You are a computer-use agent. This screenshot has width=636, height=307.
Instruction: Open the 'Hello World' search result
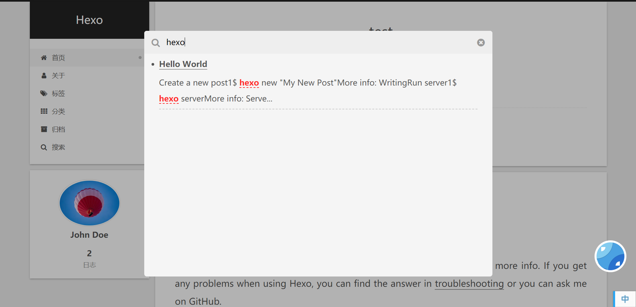pos(183,64)
